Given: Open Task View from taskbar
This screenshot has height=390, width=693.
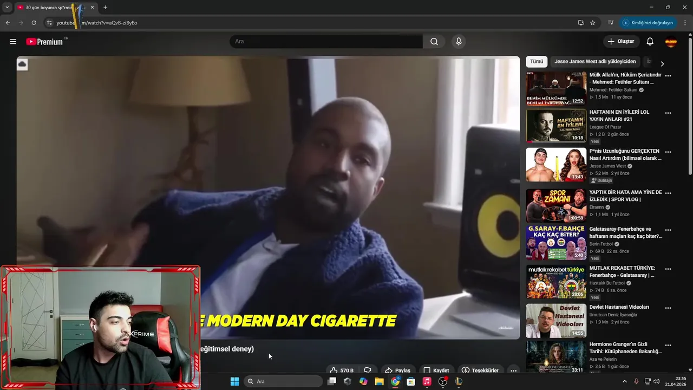Looking at the screenshot, I should 332,381.
